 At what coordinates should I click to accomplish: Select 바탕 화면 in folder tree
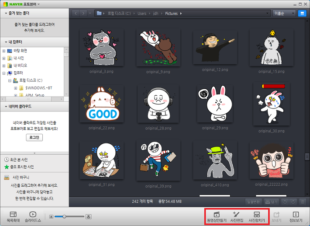(x=21, y=51)
